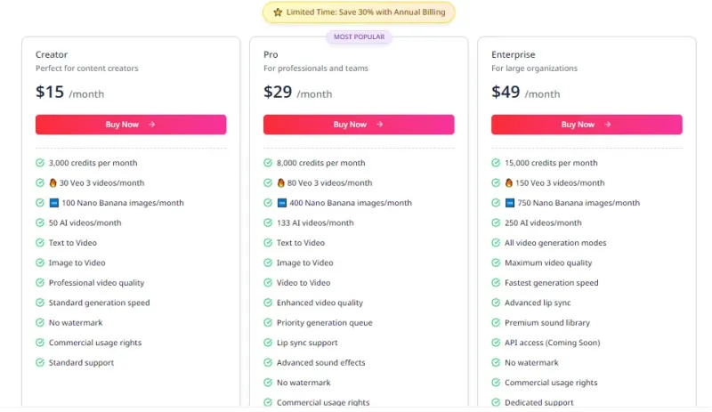Click the star icon in annual billing banner
Image resolution: width=712 pixels, height=412 pixels.
(278, 12)
